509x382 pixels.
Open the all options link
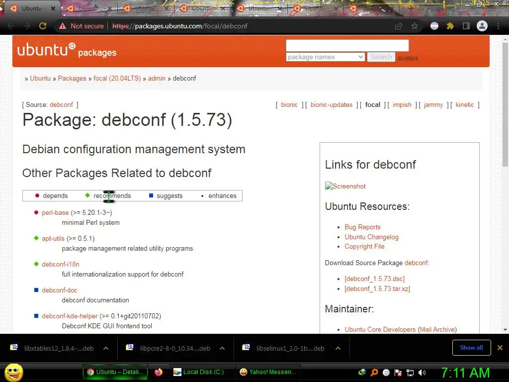(408, 58)
